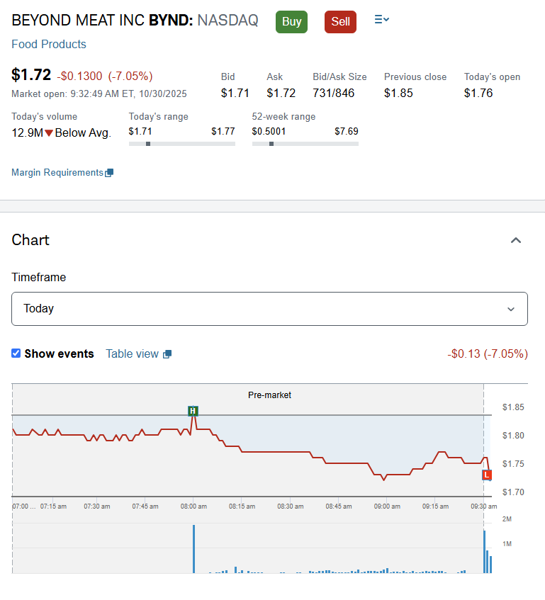This screenshot has height=600, width=545.
Task: Click the Previous close value $1.85
Action: (398, 93)
